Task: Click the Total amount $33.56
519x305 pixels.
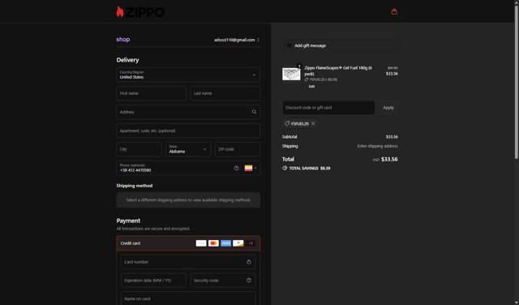Action: pos(389,159)
